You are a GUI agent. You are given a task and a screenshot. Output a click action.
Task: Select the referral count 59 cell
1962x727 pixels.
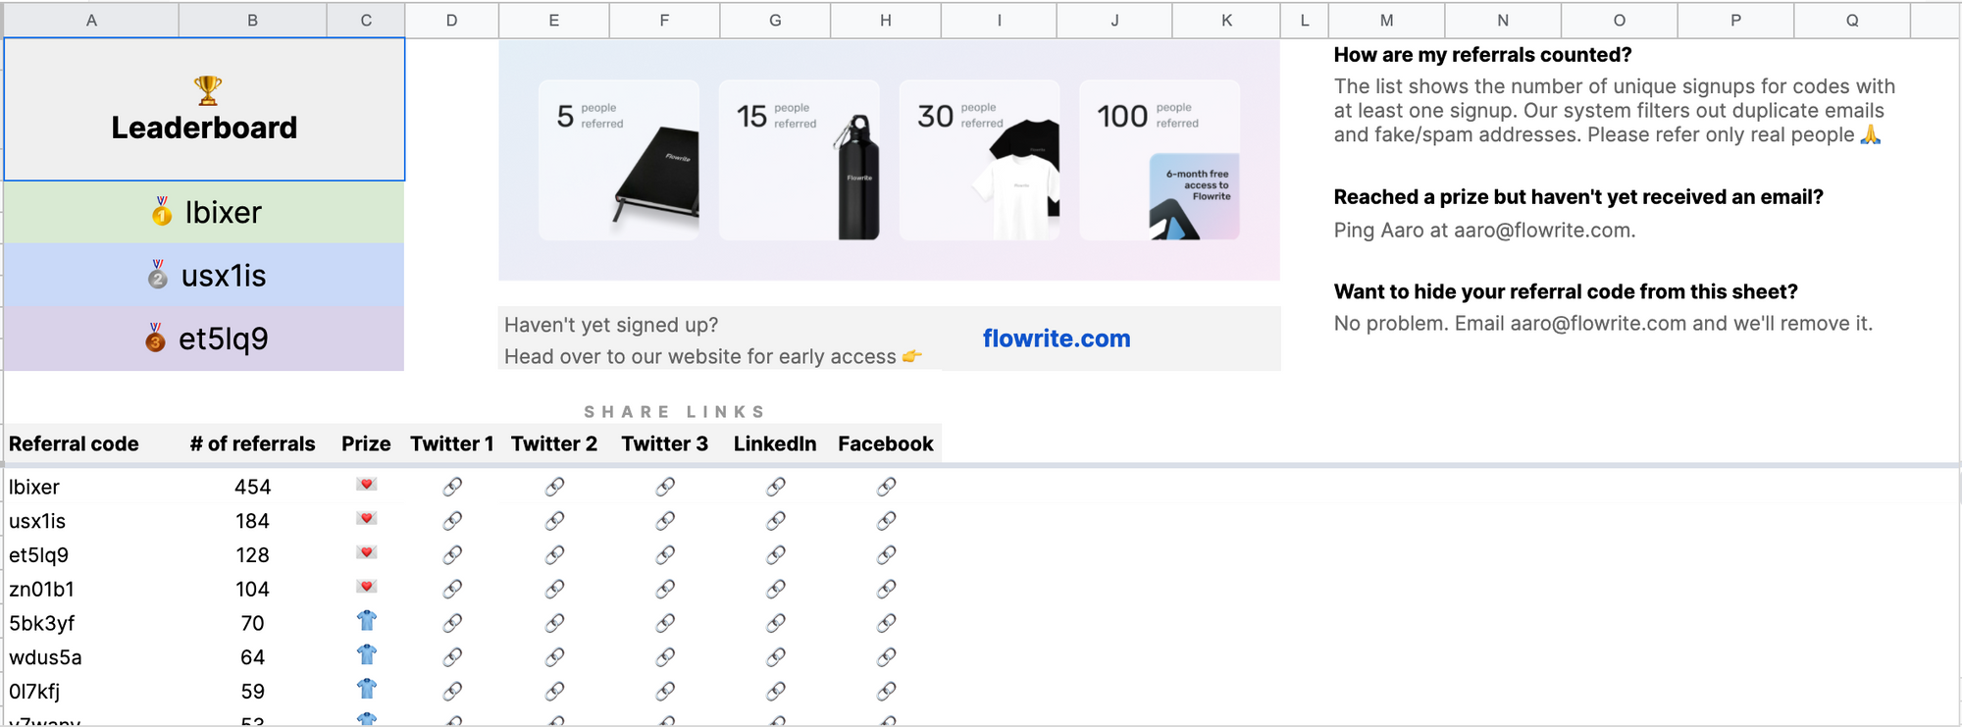(252, 692)
